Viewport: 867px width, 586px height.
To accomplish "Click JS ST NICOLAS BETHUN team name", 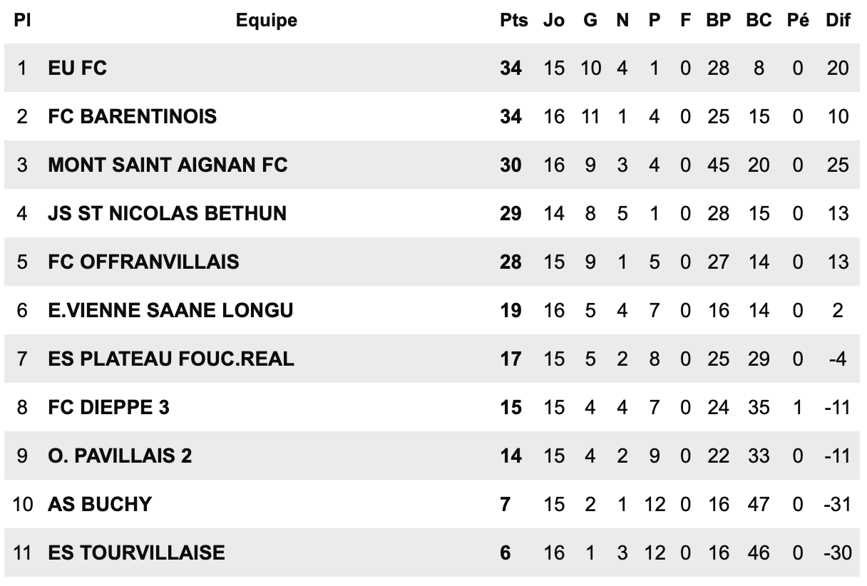I will click(167, 213).
